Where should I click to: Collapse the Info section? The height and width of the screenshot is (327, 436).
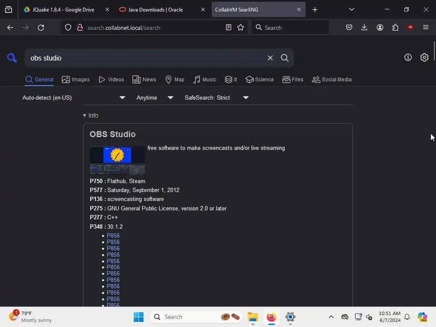pos(91,115)
